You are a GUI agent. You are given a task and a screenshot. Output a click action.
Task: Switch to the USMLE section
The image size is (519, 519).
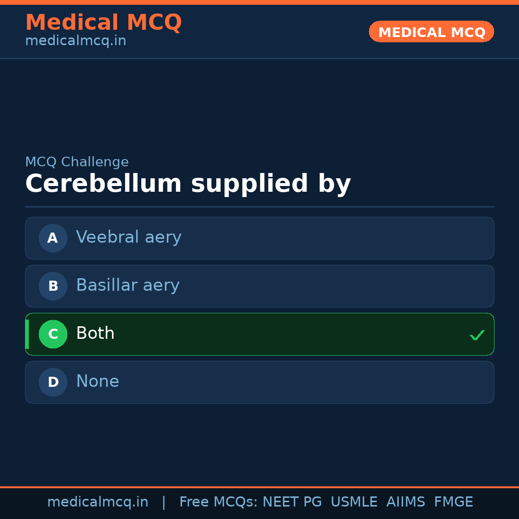[x=354, y=501]
